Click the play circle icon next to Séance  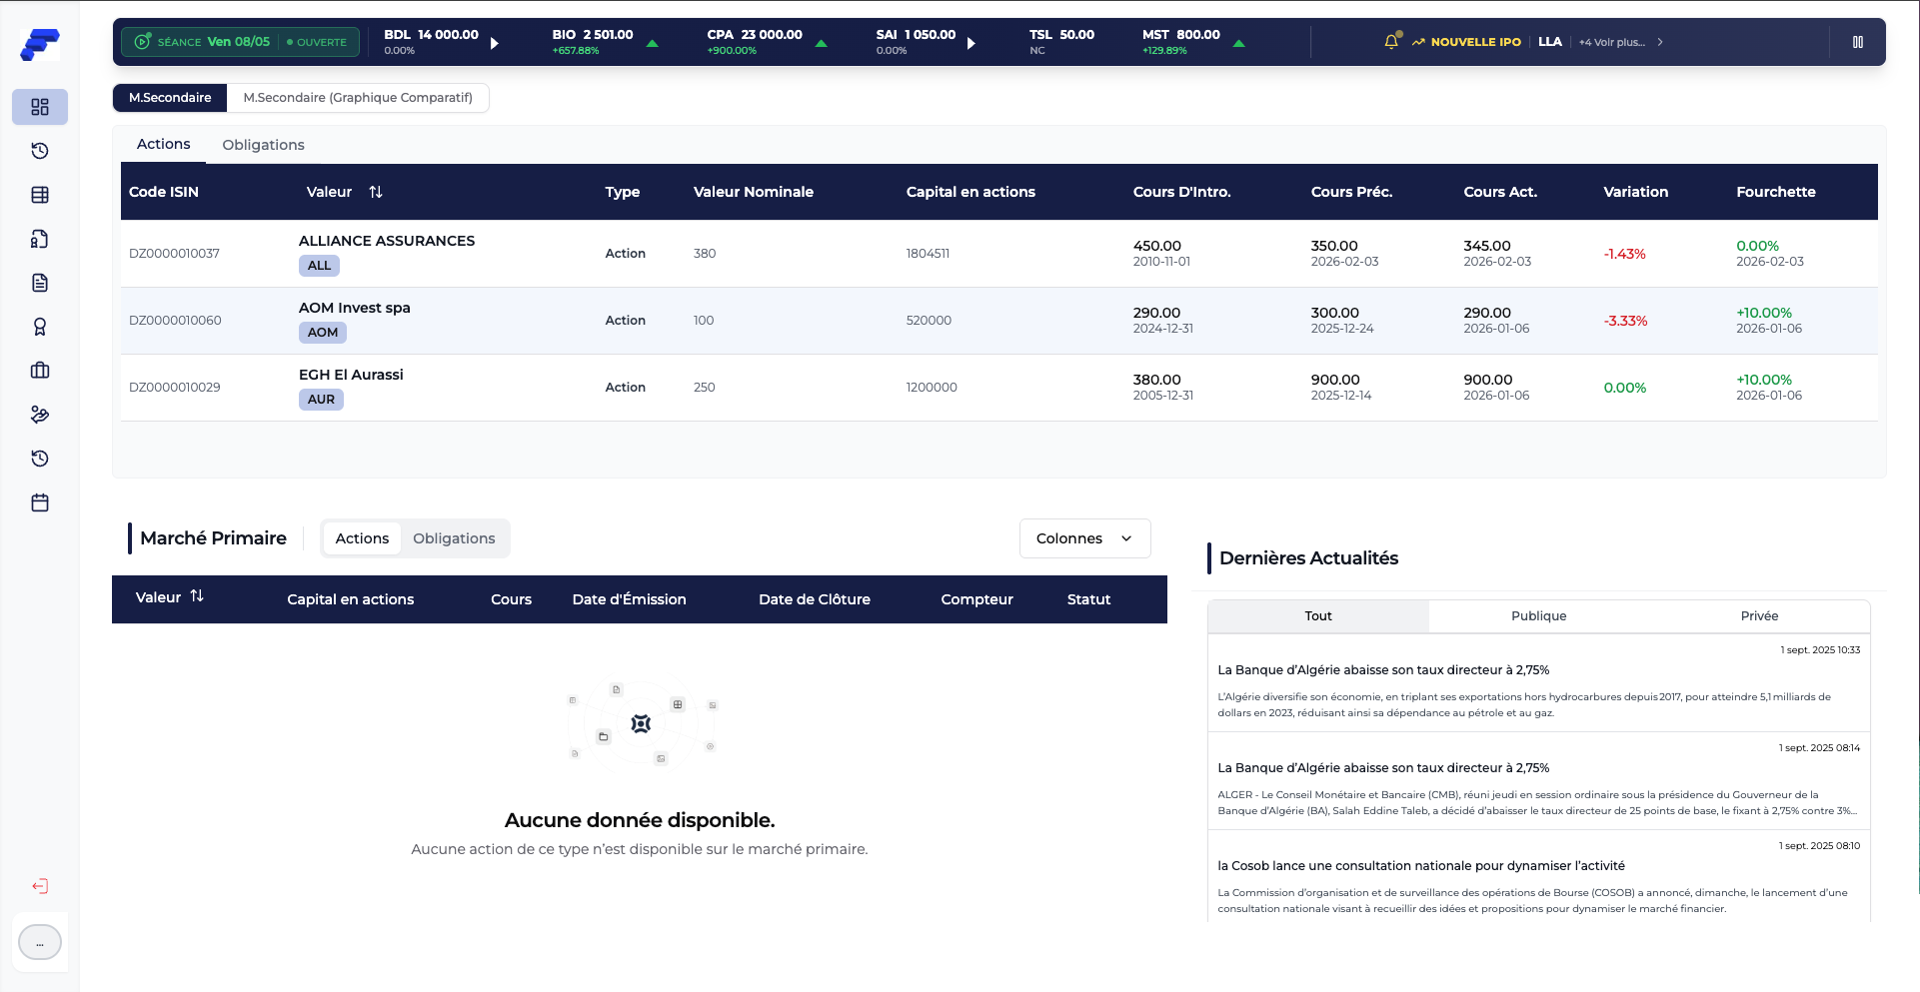143,42
